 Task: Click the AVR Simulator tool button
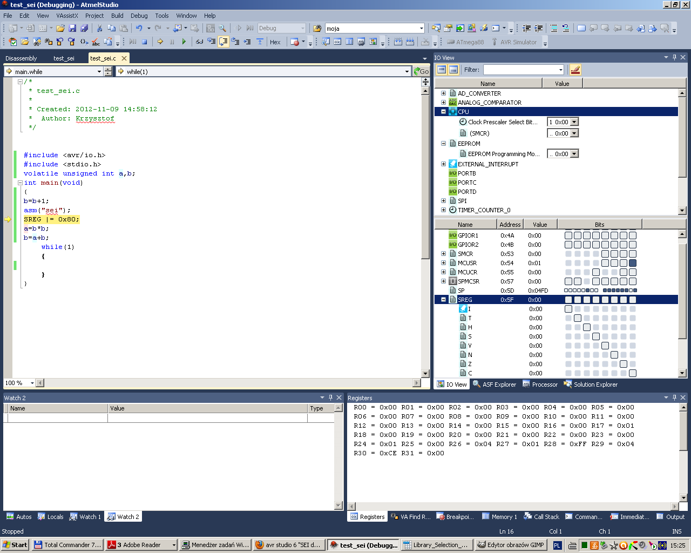513,42
